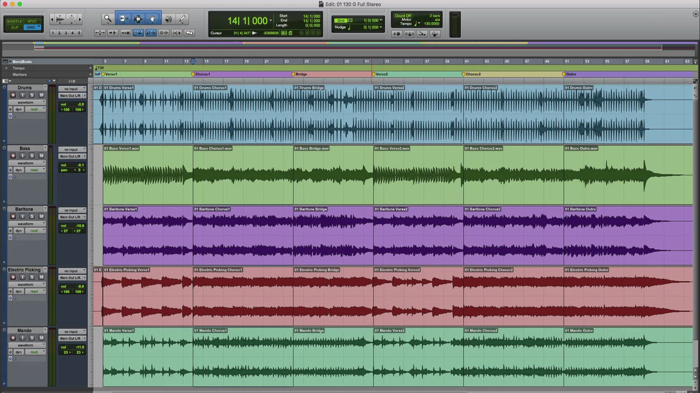Choose the Grabber hand tool
This screenshot has width=700, height=393.
coord(153,19)
